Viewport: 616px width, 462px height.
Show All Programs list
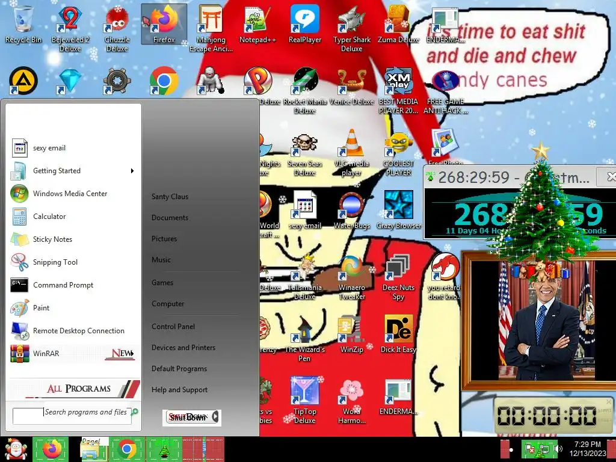(74, 389)
